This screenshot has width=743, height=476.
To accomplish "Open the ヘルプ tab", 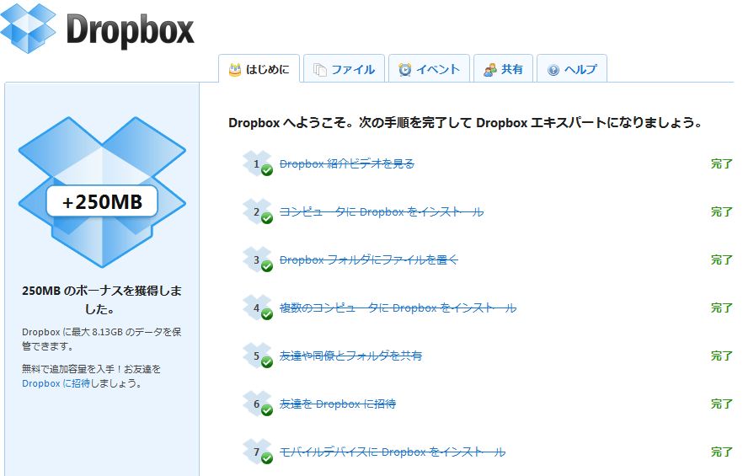I will [x=572, y=69].
